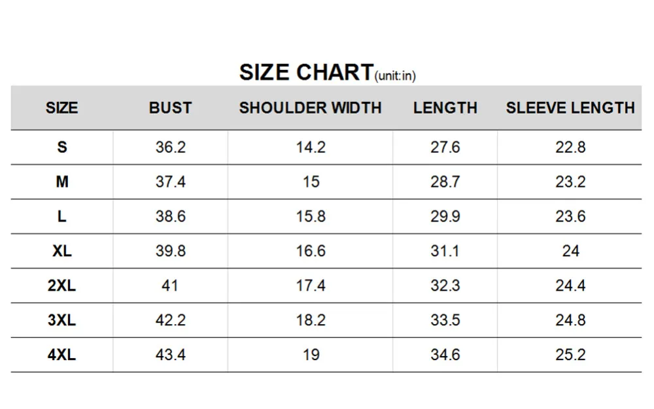Viewport: 654px width, 409px height.
Task: Click the SLEEVE LENGTH column header
Action: (570, 108)
